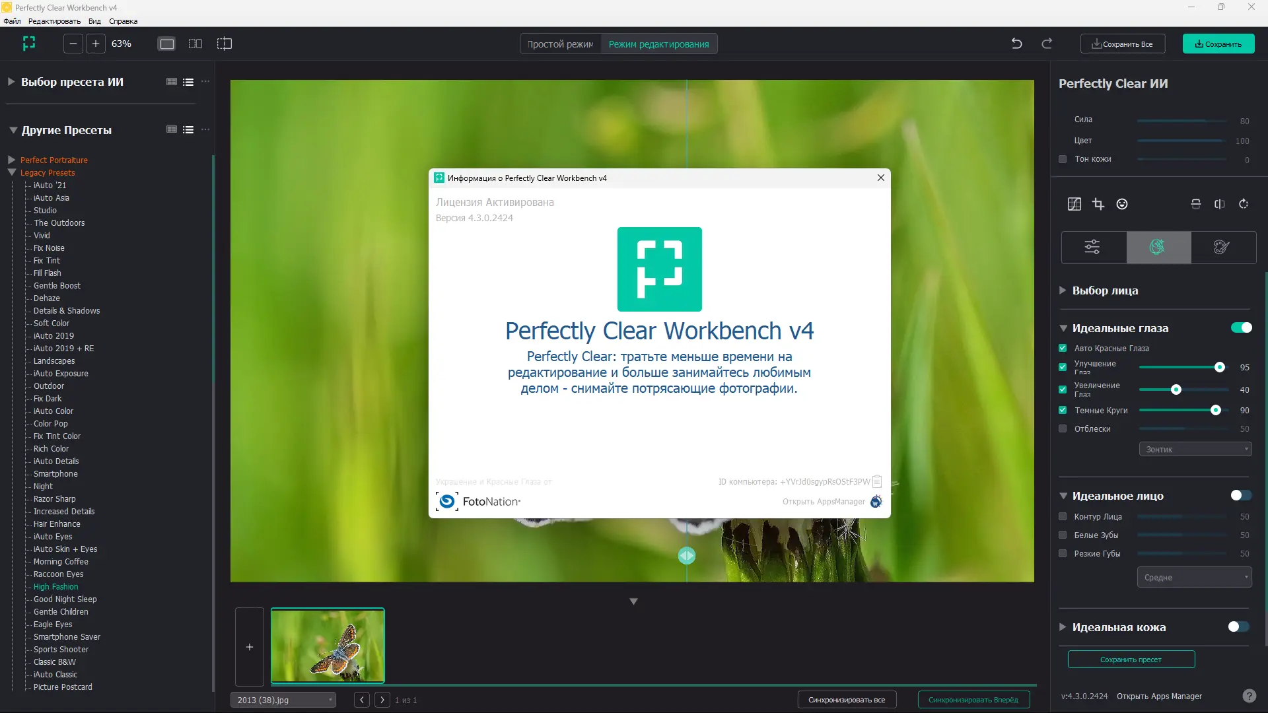1268x713 pixels.
Task: Open the histogram icon in right panel
Action: click(1074, 204)
